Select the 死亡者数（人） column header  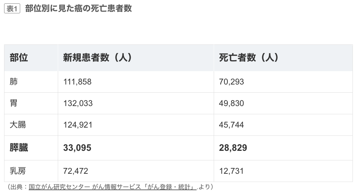click(x=249, y=58)
